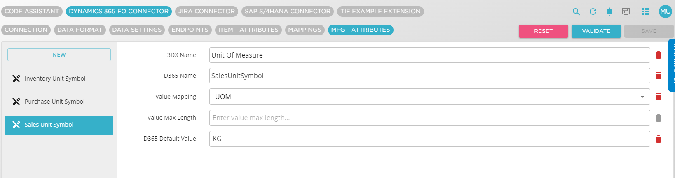675x178 pixels.
Task: Switch to the Jira Connector tab
Action: (207, 12)
